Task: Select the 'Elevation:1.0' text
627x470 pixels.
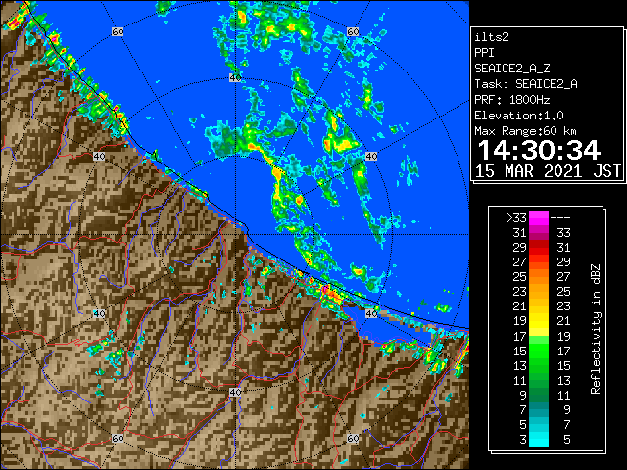Action: pyautogui.click(x=519, y=116)
